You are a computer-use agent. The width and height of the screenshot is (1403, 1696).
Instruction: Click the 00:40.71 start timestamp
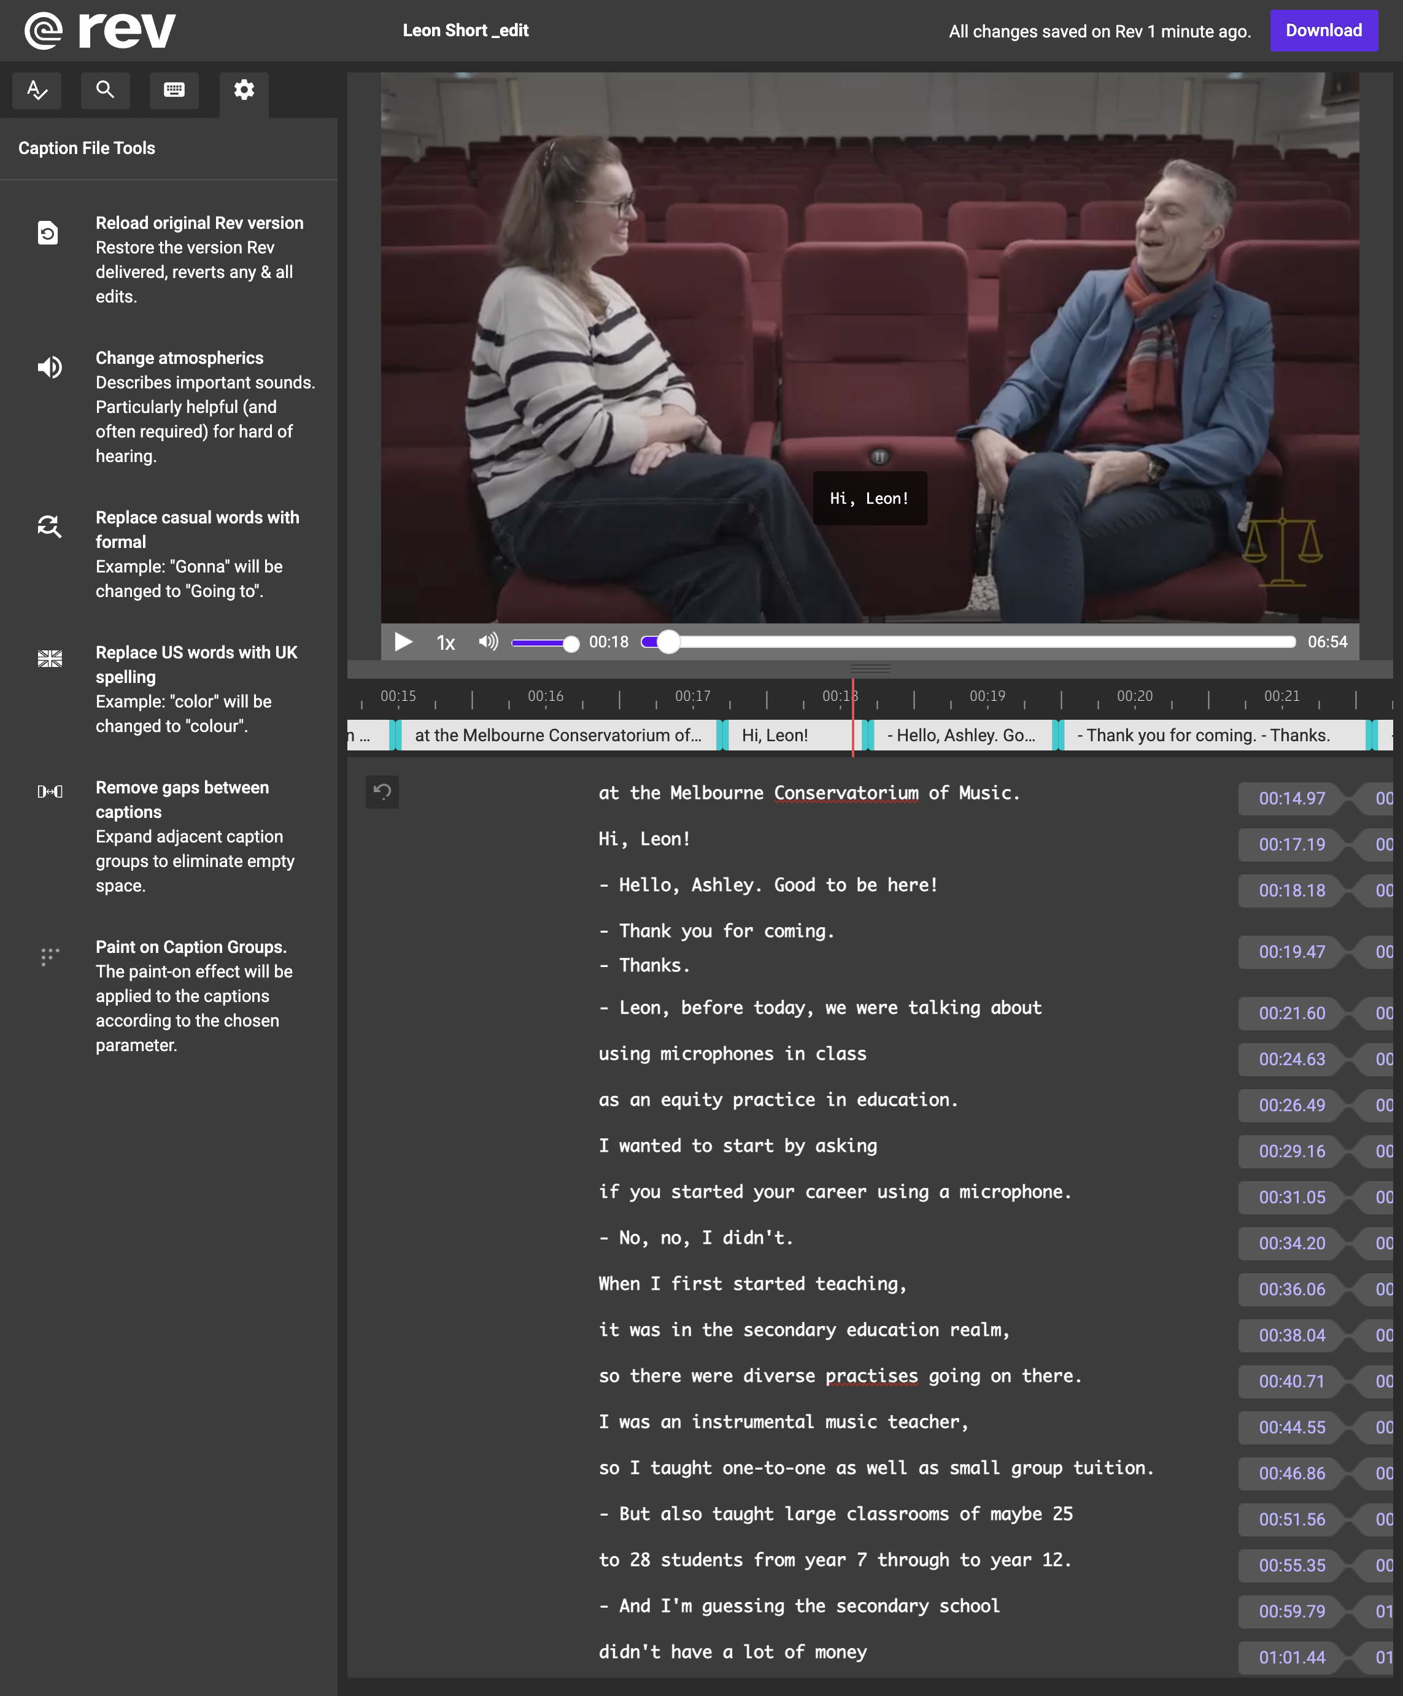point(1291,1382)
